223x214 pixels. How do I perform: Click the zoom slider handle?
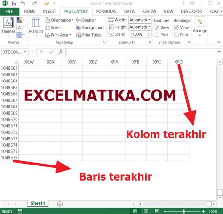click(184, 211)
